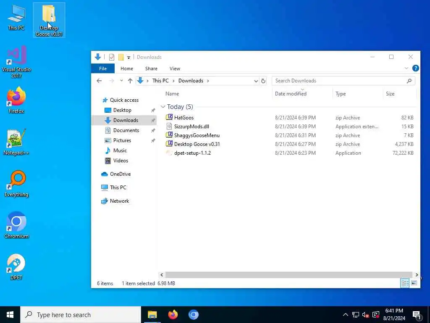Click File Explorer on the taskbar
430x323 pixels.
152,315
